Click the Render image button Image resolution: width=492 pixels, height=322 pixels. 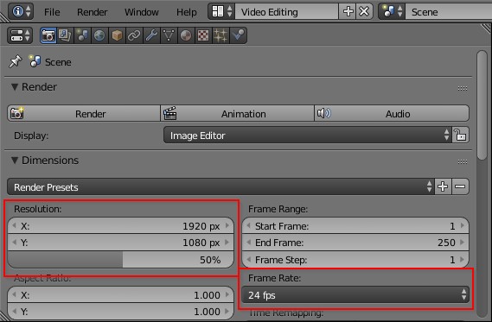coord(84,113)
